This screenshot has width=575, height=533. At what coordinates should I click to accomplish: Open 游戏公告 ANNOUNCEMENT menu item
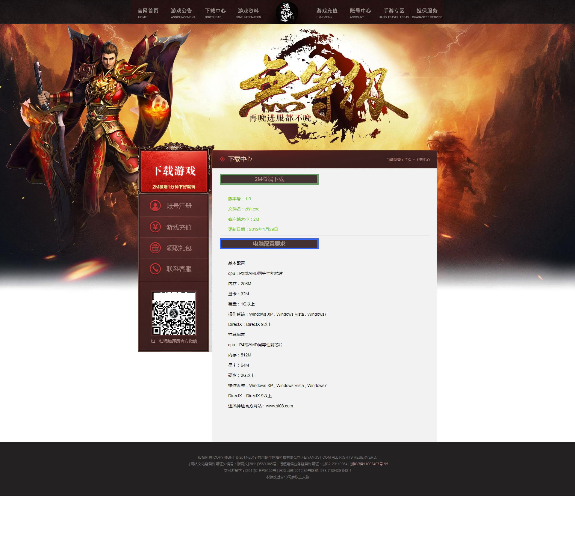181,13
